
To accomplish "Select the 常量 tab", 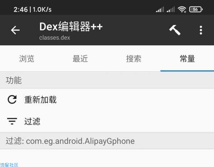I will tap(187, 59).
